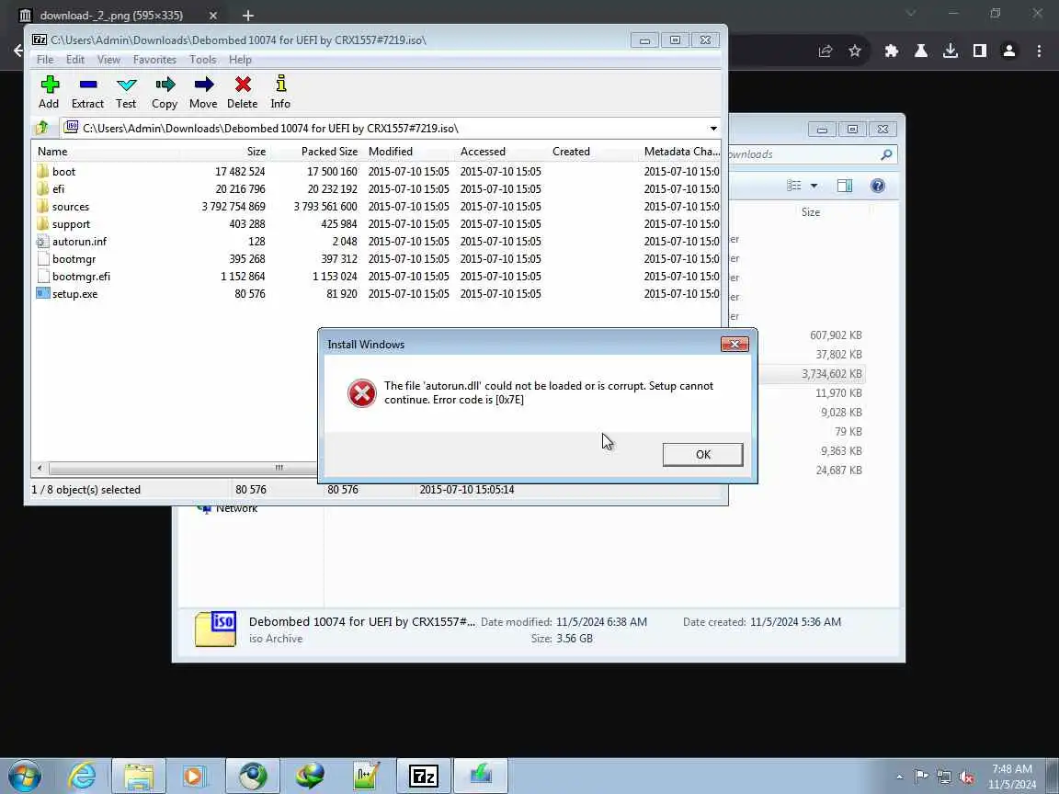Select the setup.exe file
The height and width of the screenshot is (794, 1059).
tap(375, 294)
